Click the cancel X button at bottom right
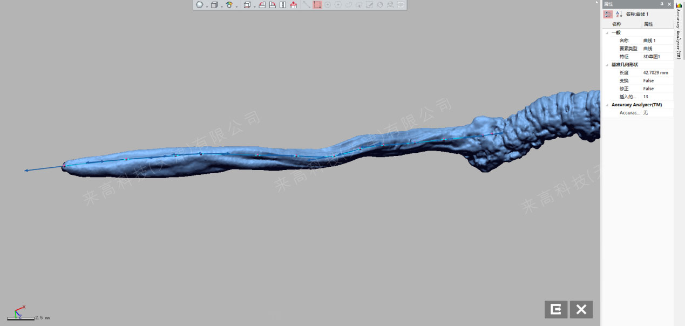 click(581, 309)
